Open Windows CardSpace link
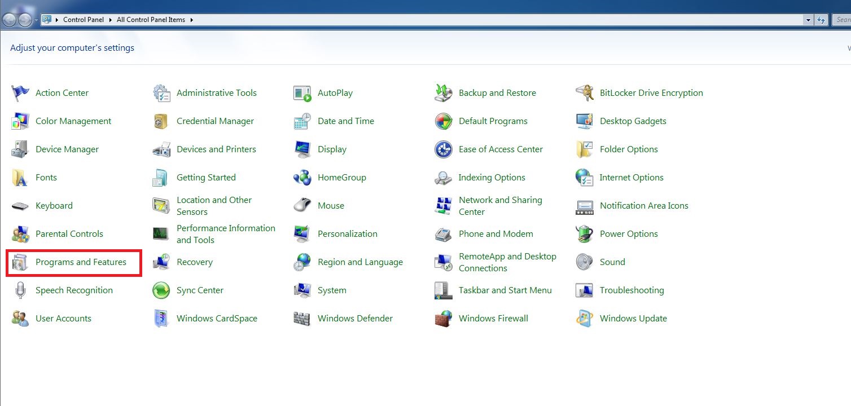This screenshot has width=851, height=406. coord(217,319)
